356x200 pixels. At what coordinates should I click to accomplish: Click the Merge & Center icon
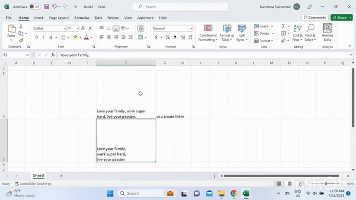(141, 37)
